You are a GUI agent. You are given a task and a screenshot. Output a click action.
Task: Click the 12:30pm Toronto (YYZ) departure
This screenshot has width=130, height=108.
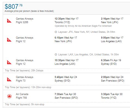pyautogui.click(x=67, y=20)
